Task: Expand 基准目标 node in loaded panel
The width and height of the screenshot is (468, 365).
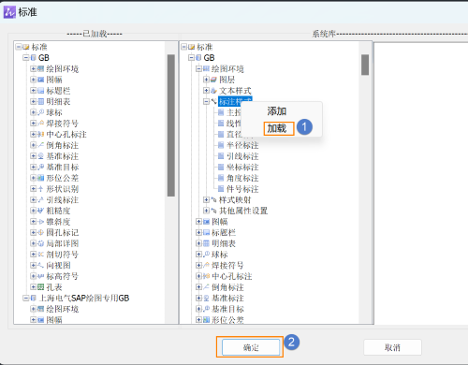Action: [x=33, y=167]
